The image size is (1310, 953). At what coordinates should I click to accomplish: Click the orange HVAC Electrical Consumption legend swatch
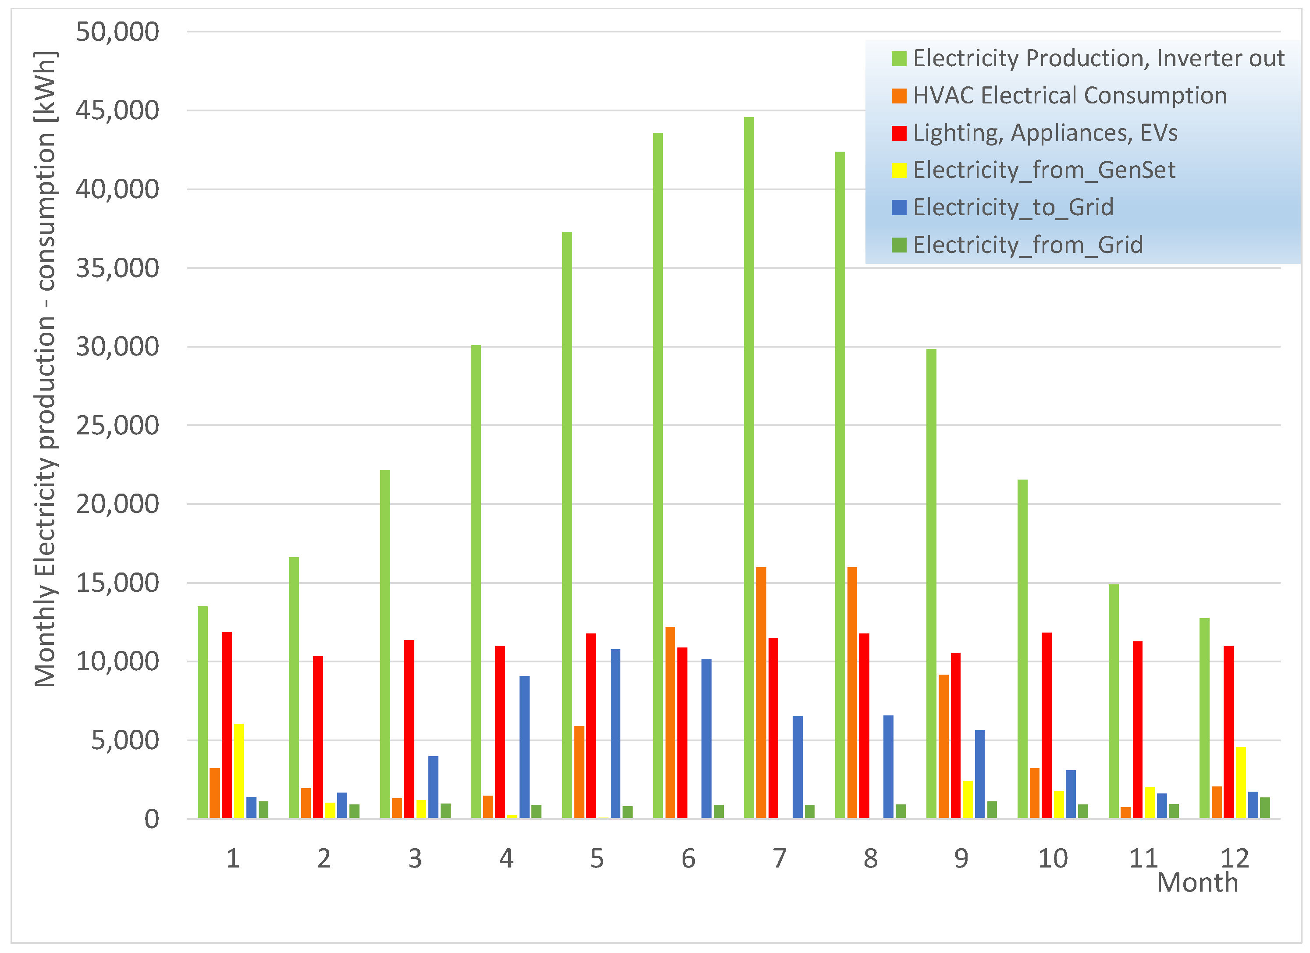click(899, 96)
